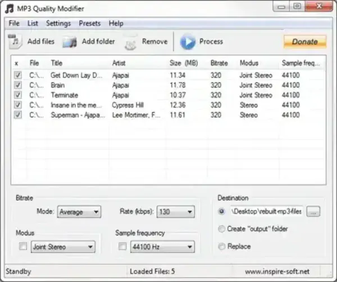Click the Remove toolbar label
Viewport: 337px width, 282px height.
click(x=155, y=41)
